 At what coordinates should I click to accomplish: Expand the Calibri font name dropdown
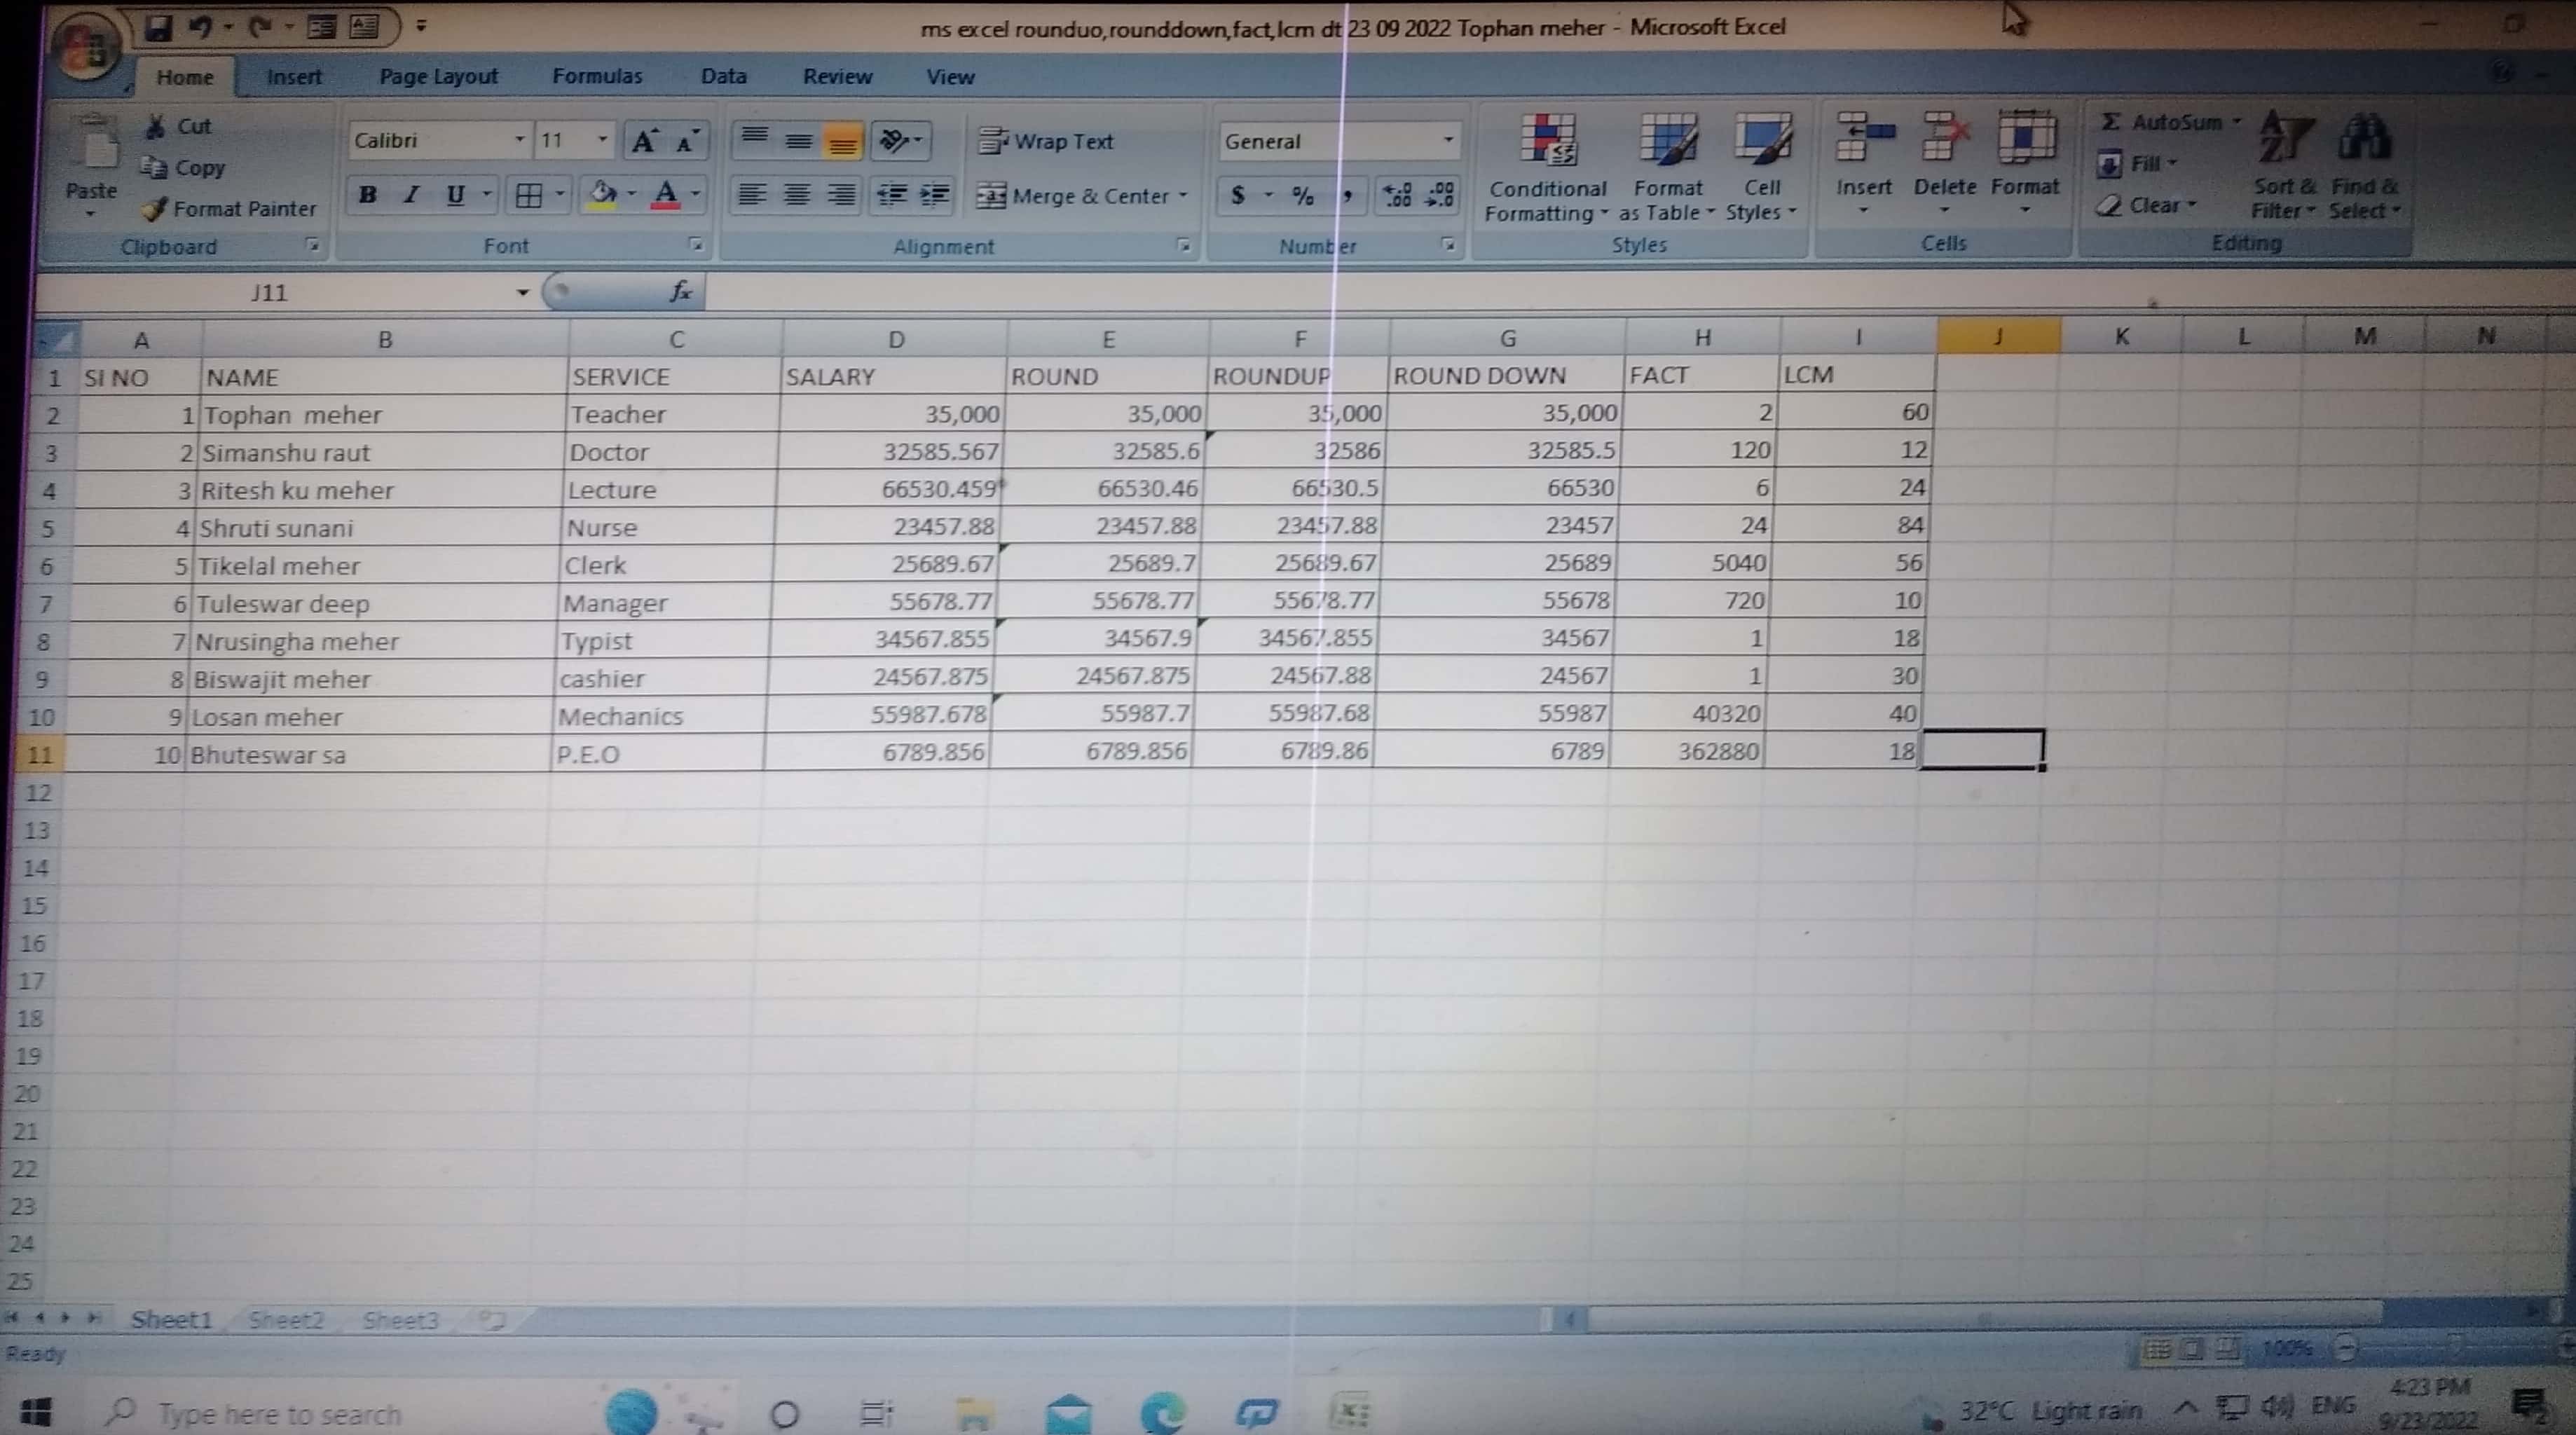coord(519,140)
